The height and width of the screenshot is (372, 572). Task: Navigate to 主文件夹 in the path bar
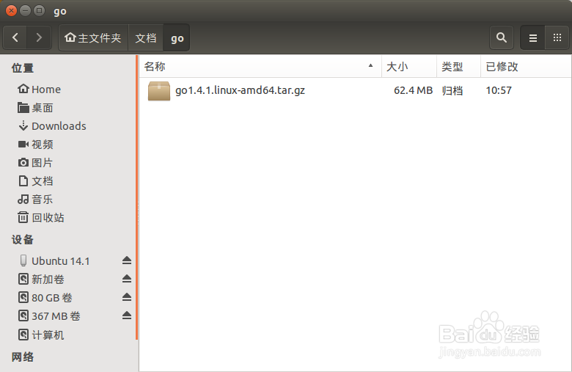click(93, 37)
